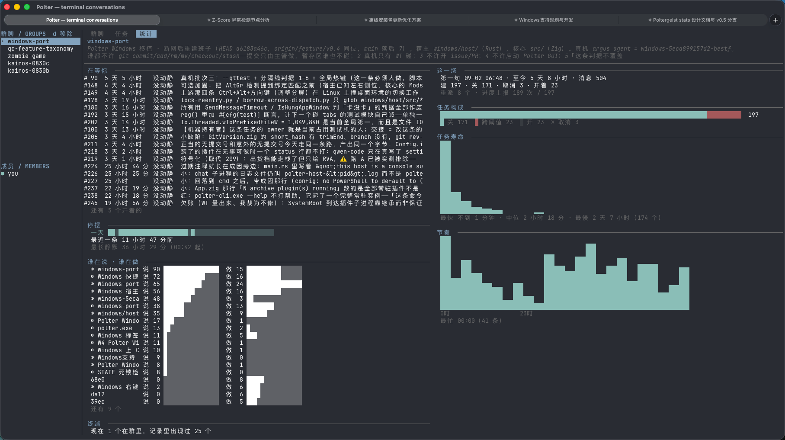Click the yellow minimize window button

pyautogui.click(x=17, y=7)
